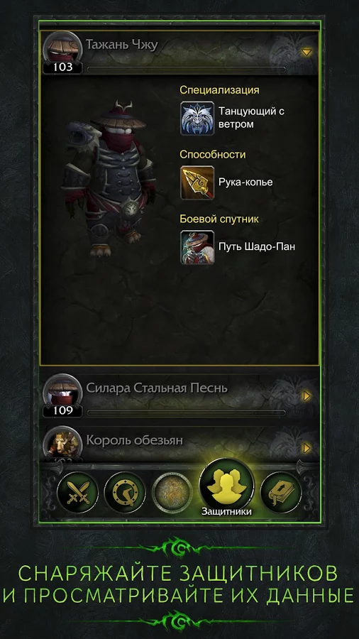This screenshot has height=639, width=359.
Task: Tap Тажань Чжу portrait with level 103
Action: [63, 51]
